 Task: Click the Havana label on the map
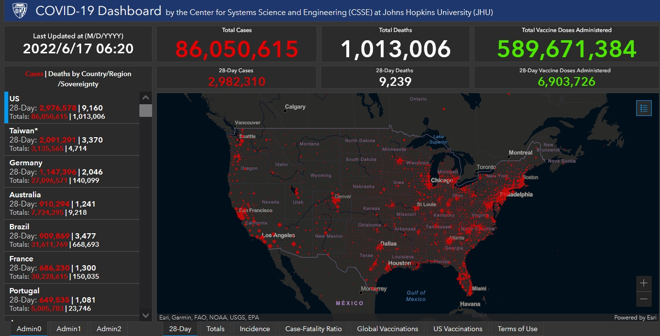[470, 304]
